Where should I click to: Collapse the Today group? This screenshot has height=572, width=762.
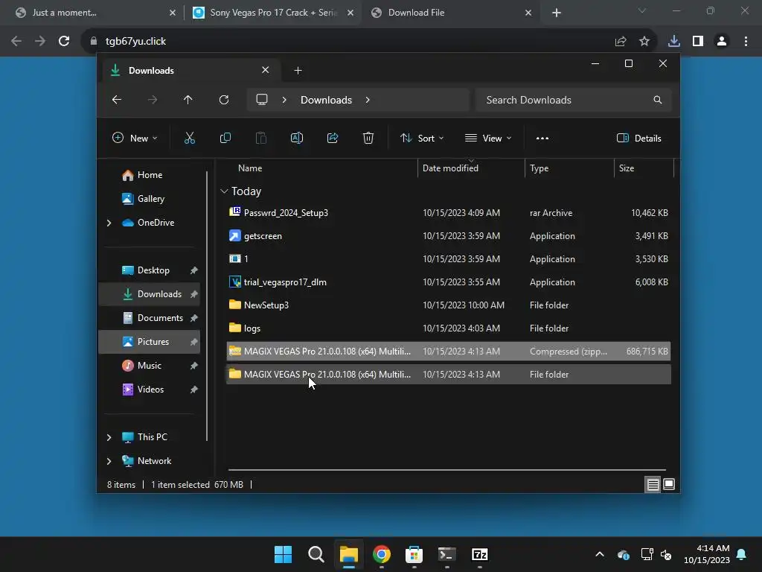[224, 191]
